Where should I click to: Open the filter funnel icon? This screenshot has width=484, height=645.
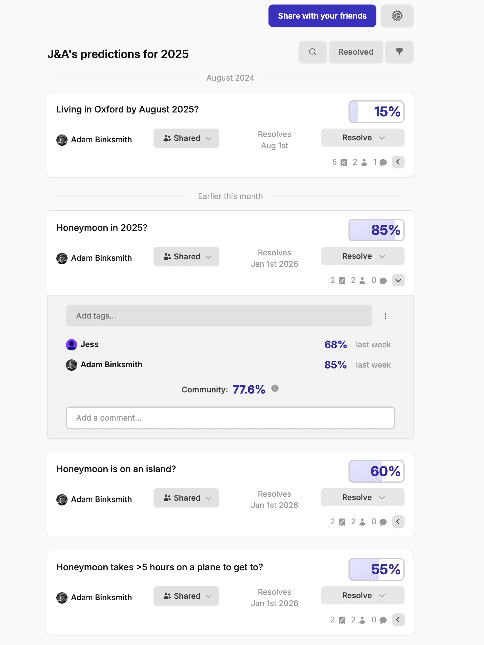pos(399,52)
